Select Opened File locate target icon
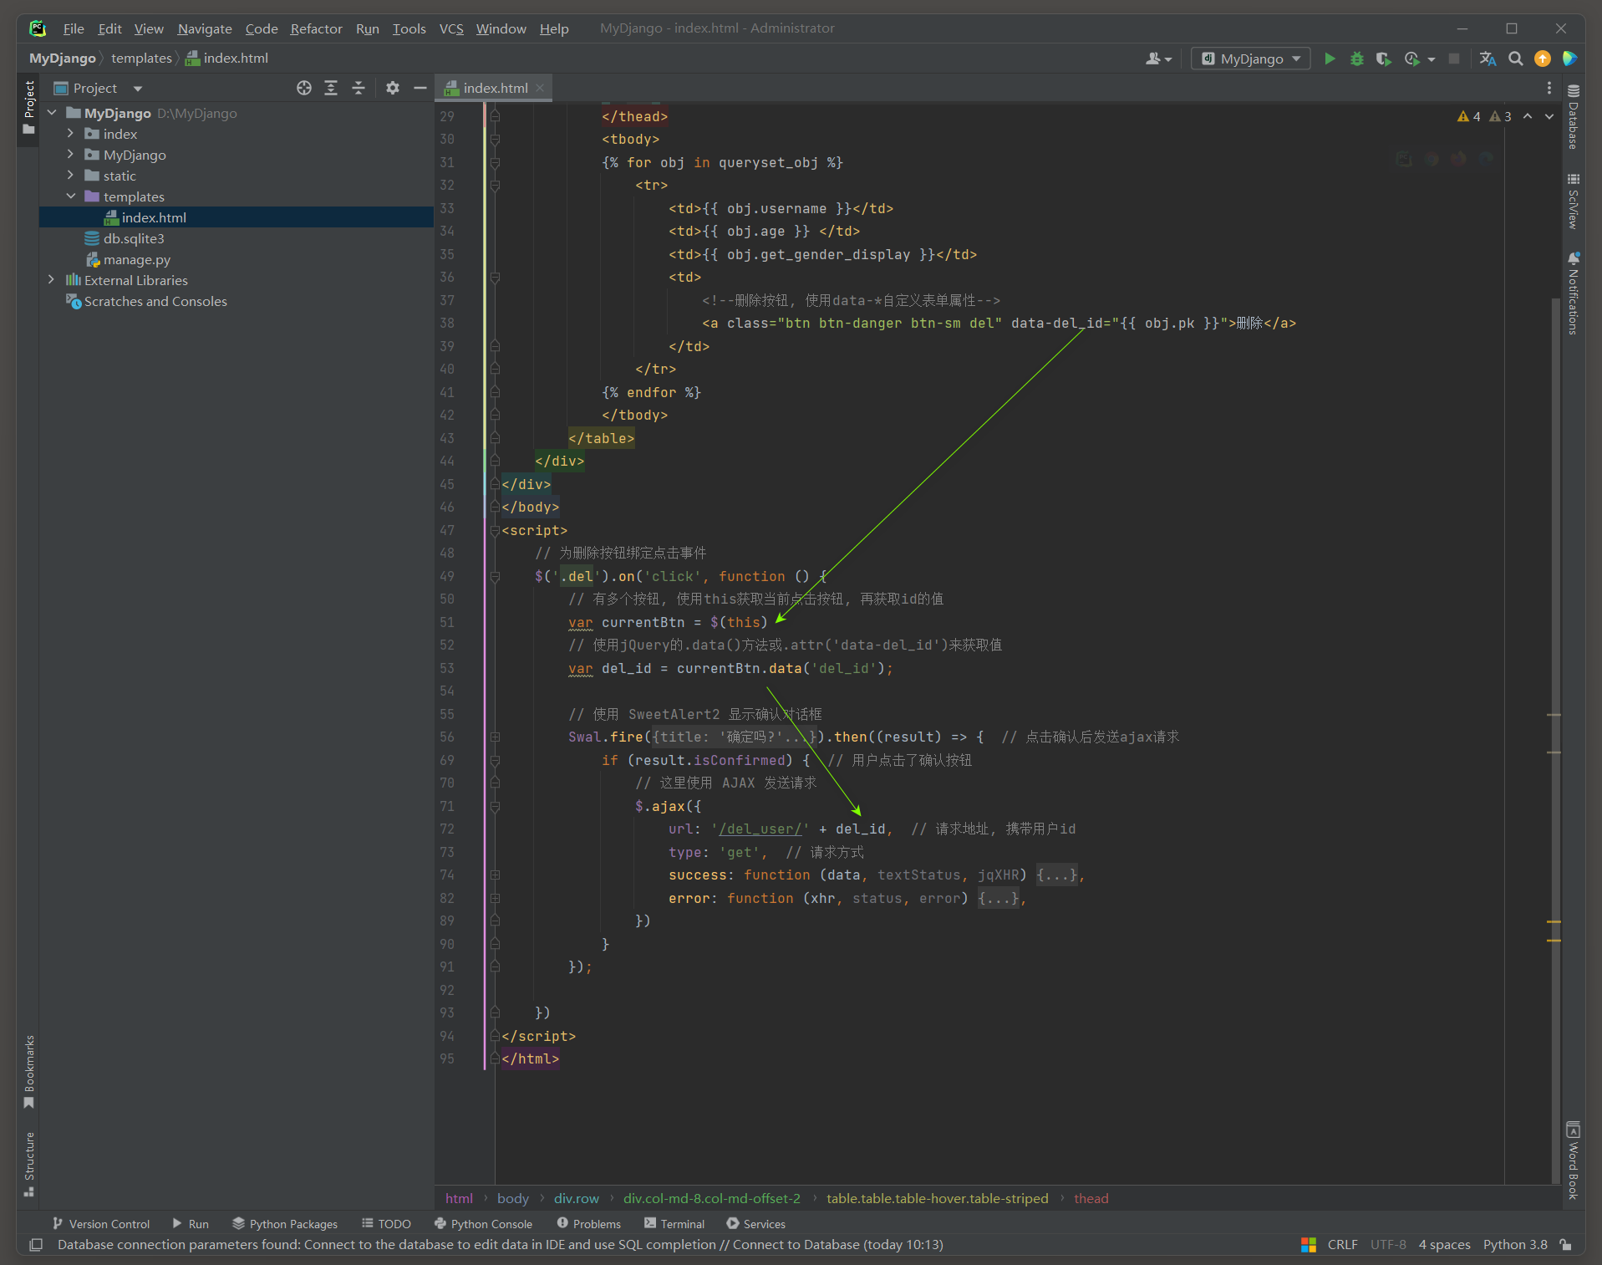Image resolution: width=1602 pixels, height=1265 pixels. [304, 88]
